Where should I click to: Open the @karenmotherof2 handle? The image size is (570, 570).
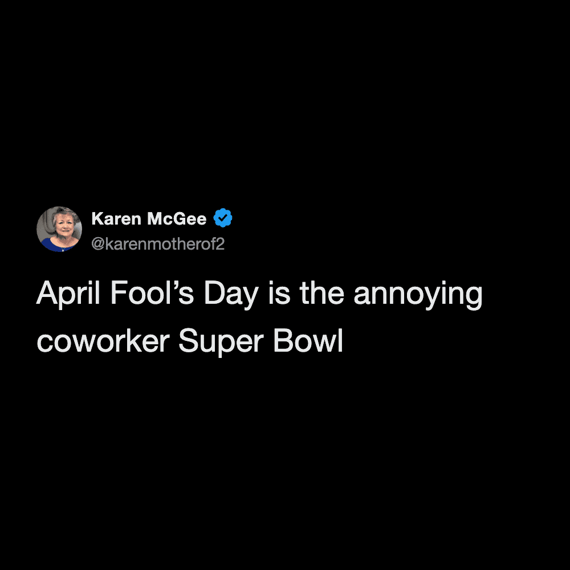158,244
